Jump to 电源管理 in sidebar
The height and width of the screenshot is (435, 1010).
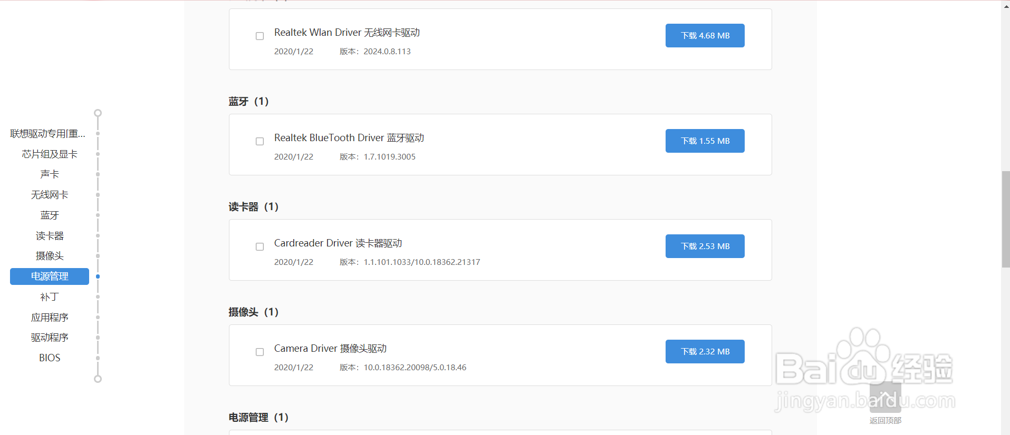point(50,276)
